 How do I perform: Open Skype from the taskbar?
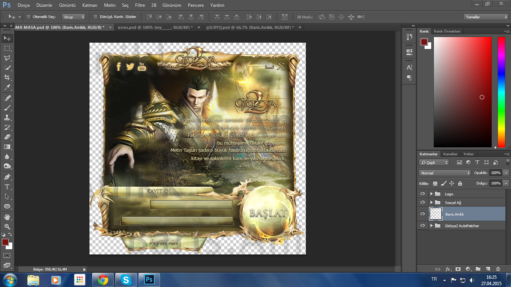[x=126, y=280]
